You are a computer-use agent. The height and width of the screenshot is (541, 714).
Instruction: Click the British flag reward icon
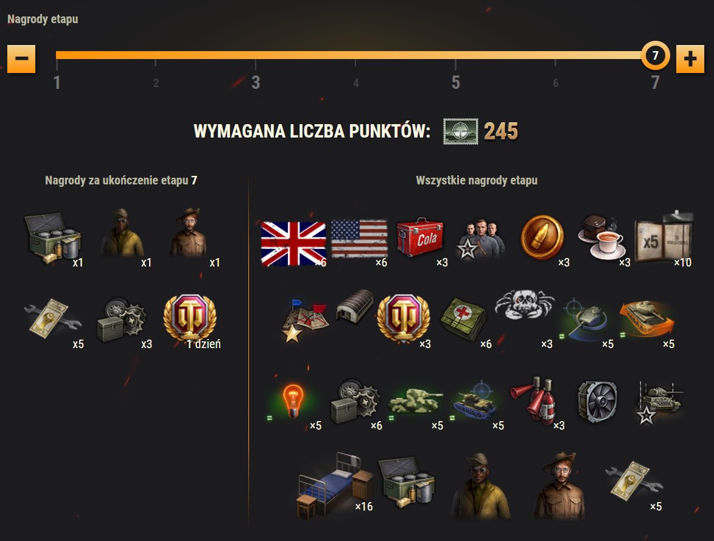[x=293, y=243]
